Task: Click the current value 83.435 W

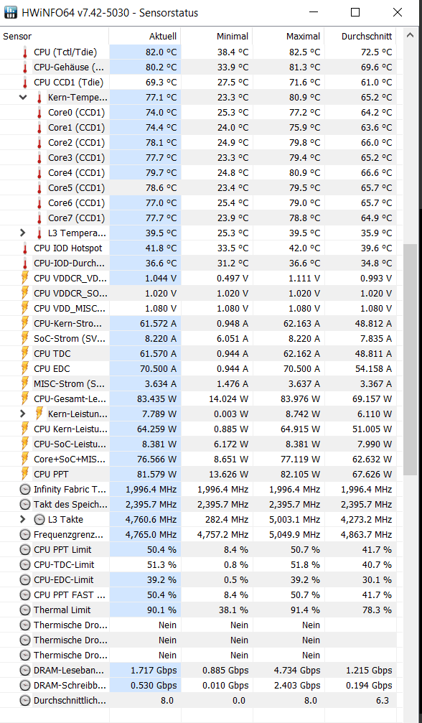Action: pyautogui.click(x=156, y=399)
